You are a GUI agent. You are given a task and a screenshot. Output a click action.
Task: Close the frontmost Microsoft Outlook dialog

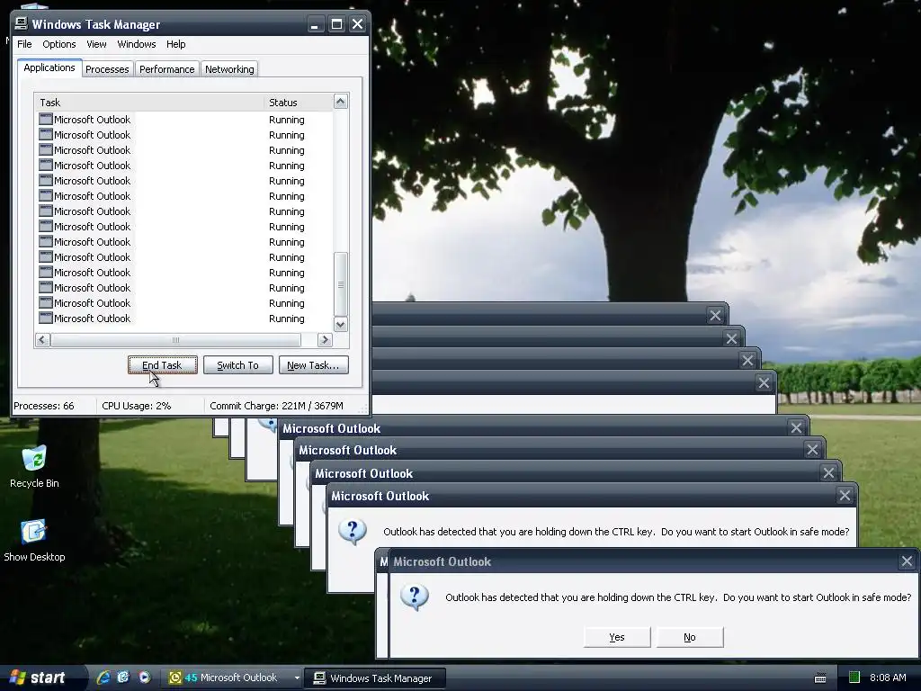(907, 561)
